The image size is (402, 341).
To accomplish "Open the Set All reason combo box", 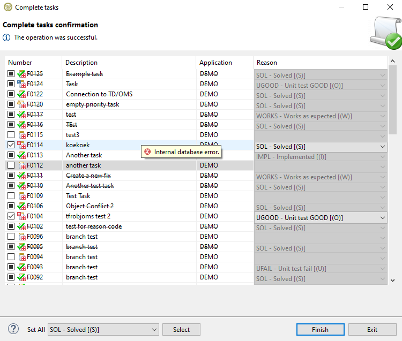I will pyautogui.click(x=103, y=330).
